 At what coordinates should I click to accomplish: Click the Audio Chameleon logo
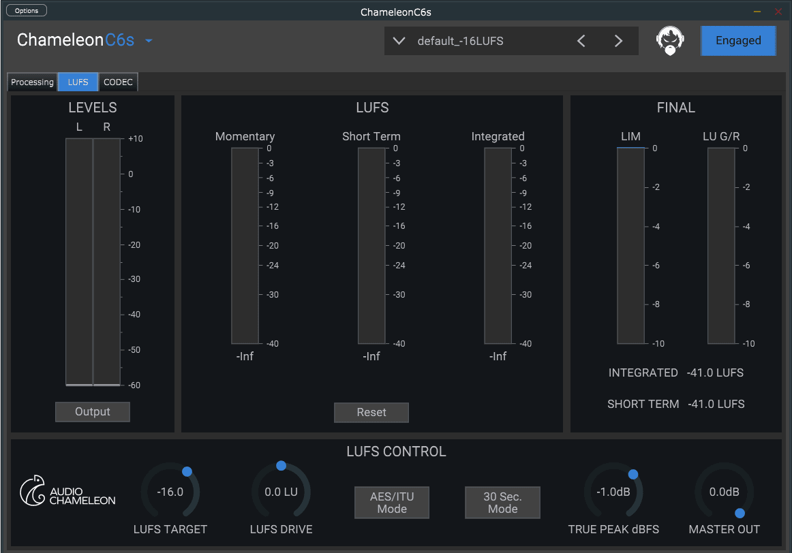pyautogui.click(x=67, y=490)
